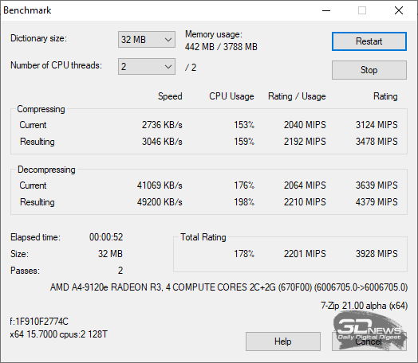The width and height of the screenshot is (418, 363).
Task: Click the Compressing Resulting 3478 MIPS rating
Action: click(377, 142)
